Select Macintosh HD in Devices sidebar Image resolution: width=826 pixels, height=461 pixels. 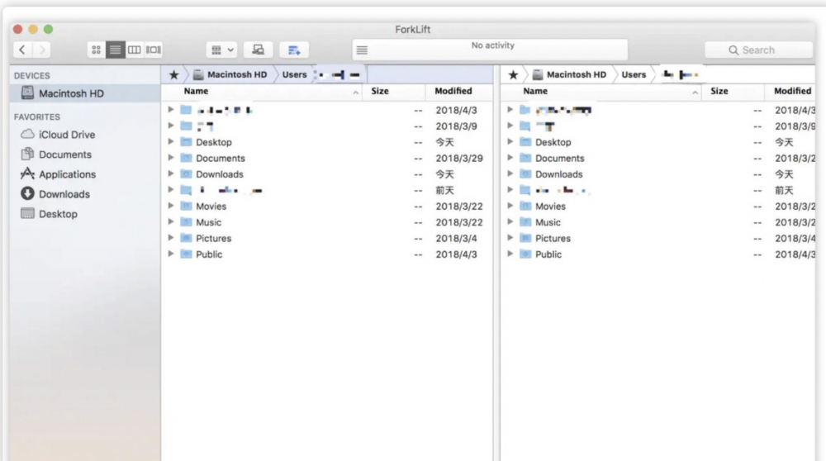tap(85, 93)
